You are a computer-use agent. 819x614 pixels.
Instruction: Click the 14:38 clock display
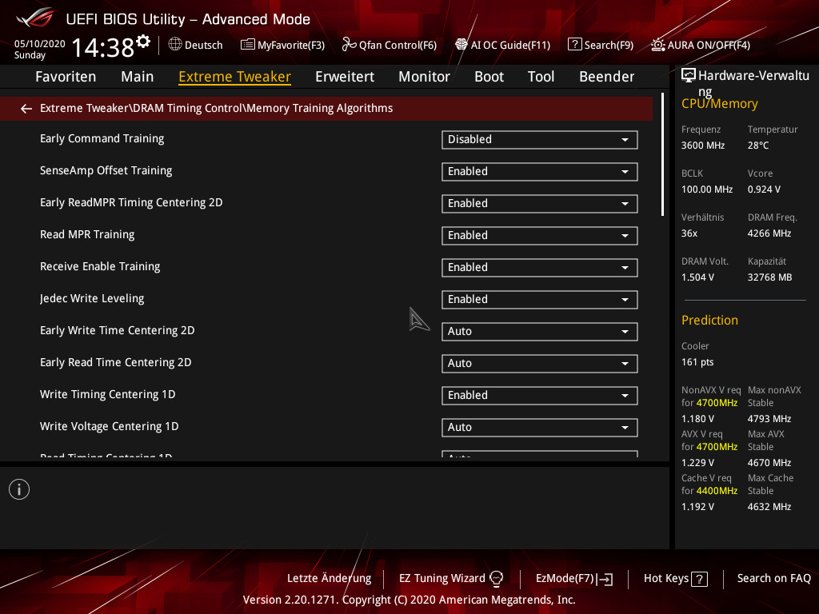click(103, 47)
